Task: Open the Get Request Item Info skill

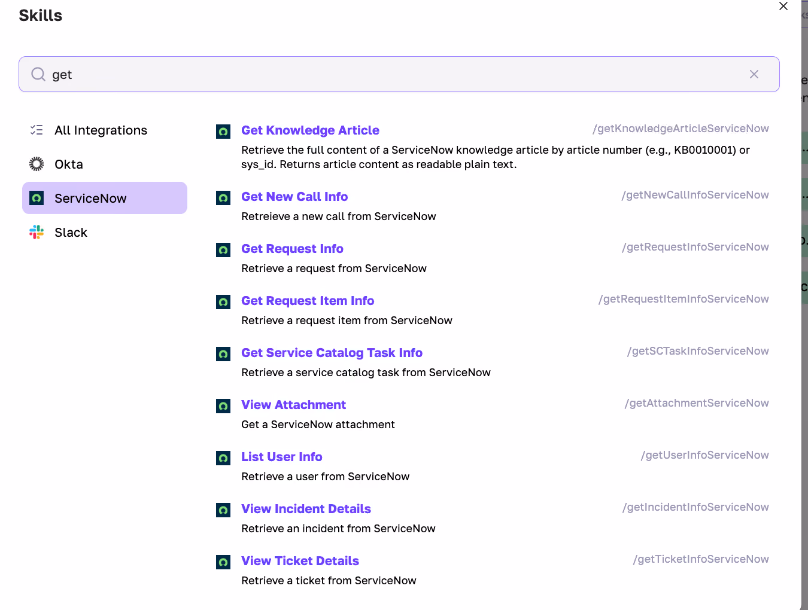Action: click(308, 301)
